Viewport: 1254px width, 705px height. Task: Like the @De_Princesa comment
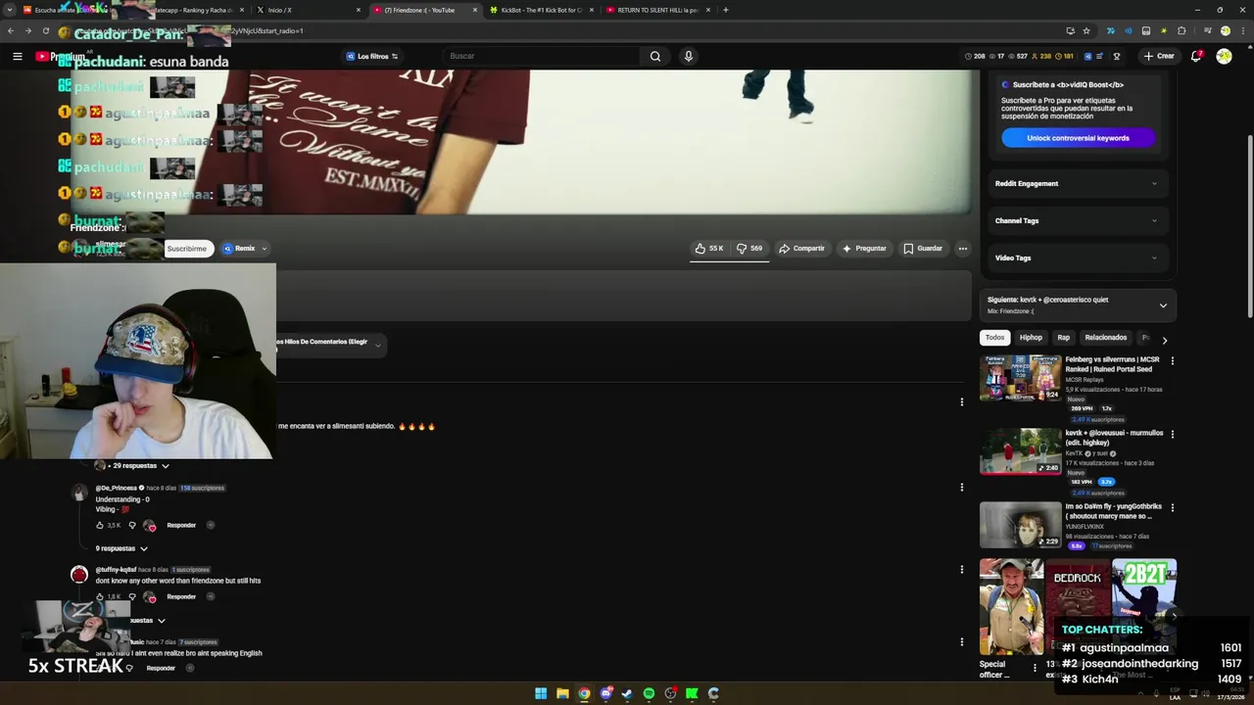pos(100,526)
